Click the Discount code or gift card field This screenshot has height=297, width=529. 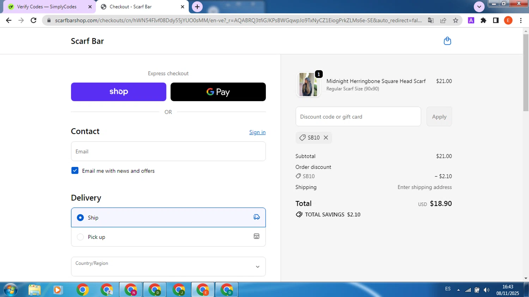[x=358, y=117]
